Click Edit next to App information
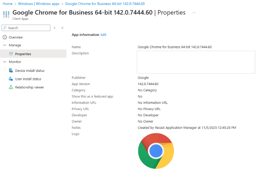Screen dimensions: 261x177 [x=103, y=35]
